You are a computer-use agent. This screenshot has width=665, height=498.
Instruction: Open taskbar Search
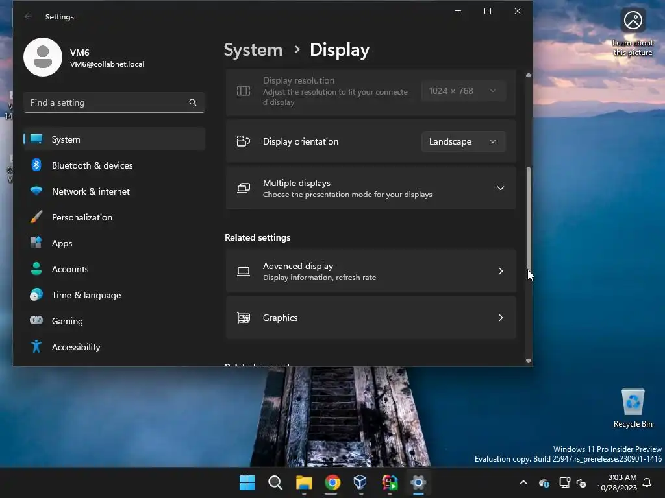pyautogui.click(x=275, y=482)
